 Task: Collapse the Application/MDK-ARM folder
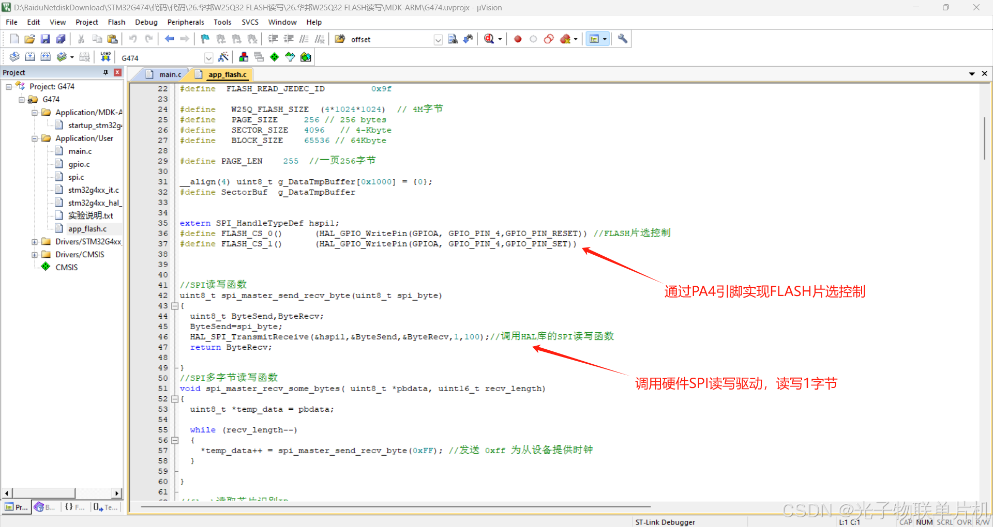[34, 113]
